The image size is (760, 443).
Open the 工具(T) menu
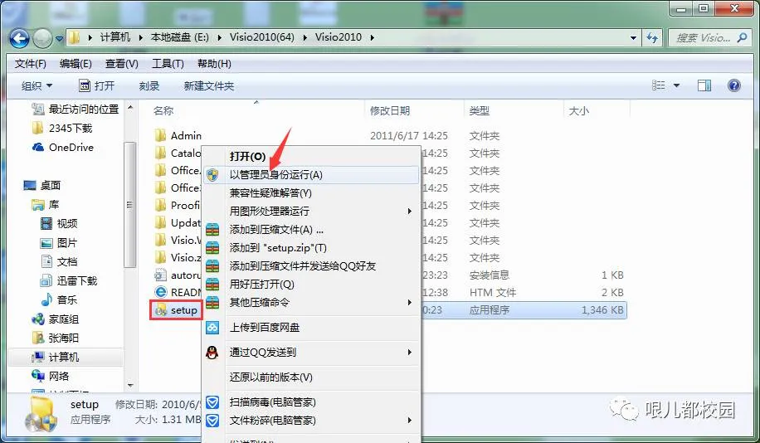click(x=168, y=64)
